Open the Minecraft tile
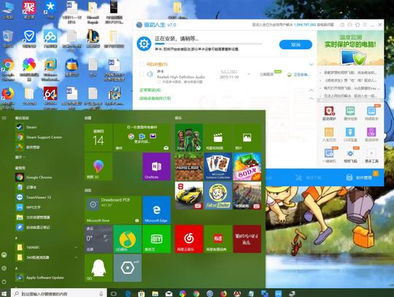Viewport: 394px width, 297px height. pyautogui.click(x=189, y=167)
